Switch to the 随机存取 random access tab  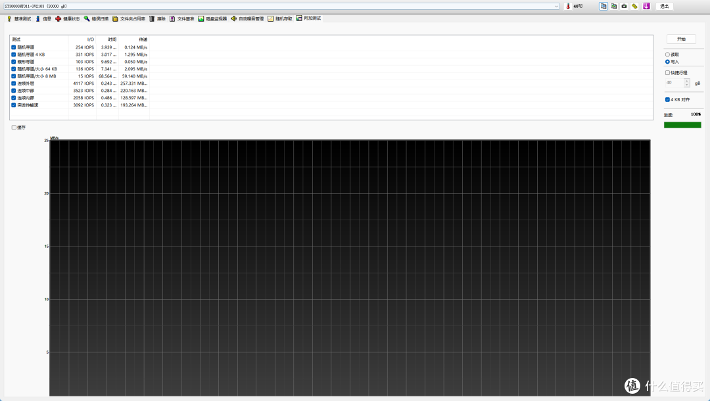pos(280,18)
